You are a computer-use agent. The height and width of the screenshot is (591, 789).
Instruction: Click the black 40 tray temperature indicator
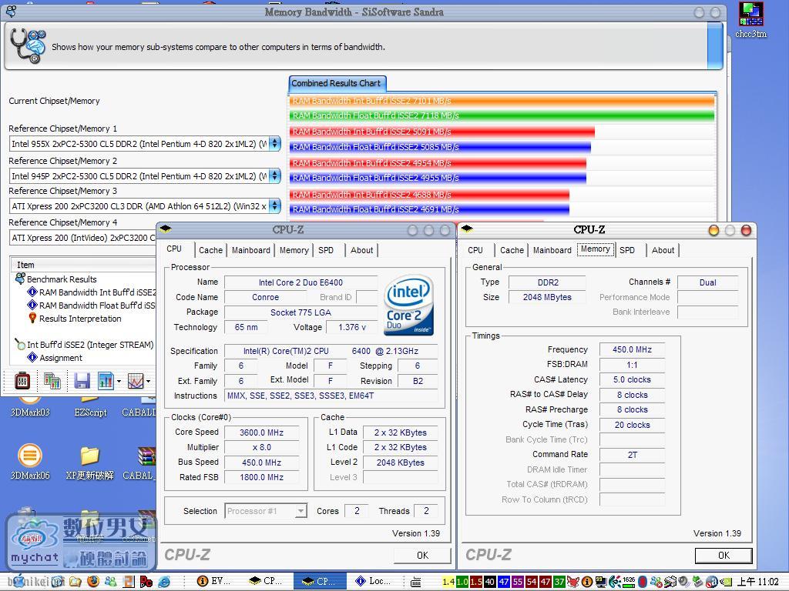[x=490, y=582]
